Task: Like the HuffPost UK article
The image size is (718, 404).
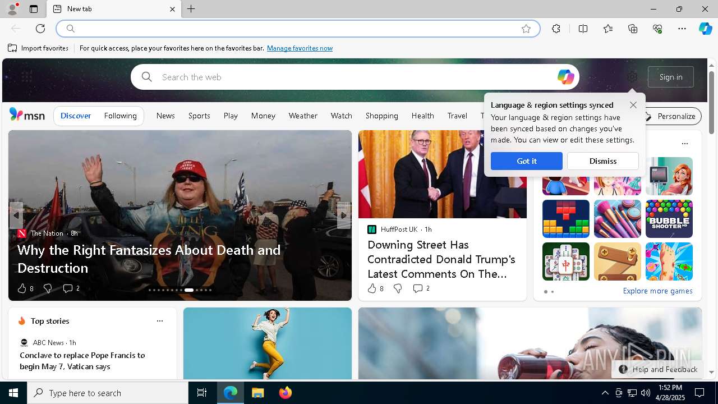Action: (x=372, y=288)
